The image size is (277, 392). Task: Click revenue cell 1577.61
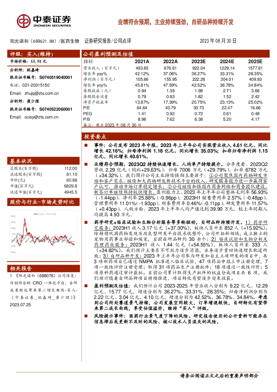[x=255, y=68]
